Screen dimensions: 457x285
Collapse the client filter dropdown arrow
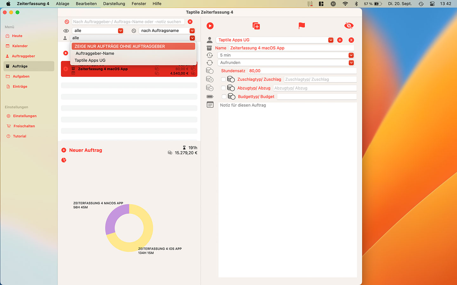(x=192, y=38)
